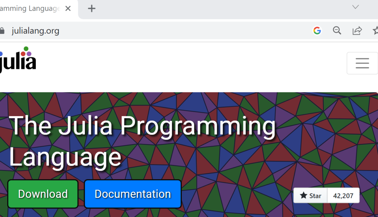Open the page zoom magnifier icon
Image resolution: width=378 pixels, height=217 pixels.
[x=337, y=31]
